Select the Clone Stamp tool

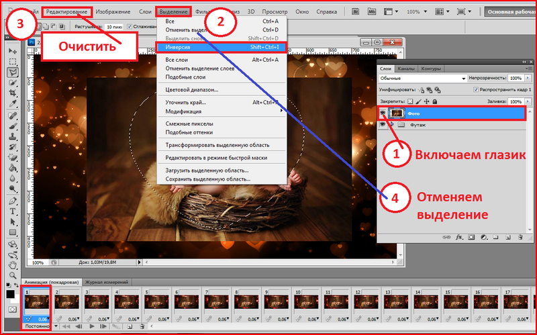(x=13, y=136)
